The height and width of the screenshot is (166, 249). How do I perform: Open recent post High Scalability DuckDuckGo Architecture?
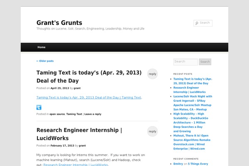[x=191, y=122]
